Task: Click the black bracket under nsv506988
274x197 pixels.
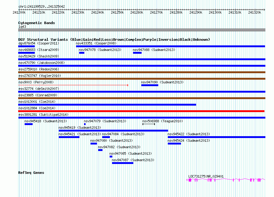Action: pos(149,124)
